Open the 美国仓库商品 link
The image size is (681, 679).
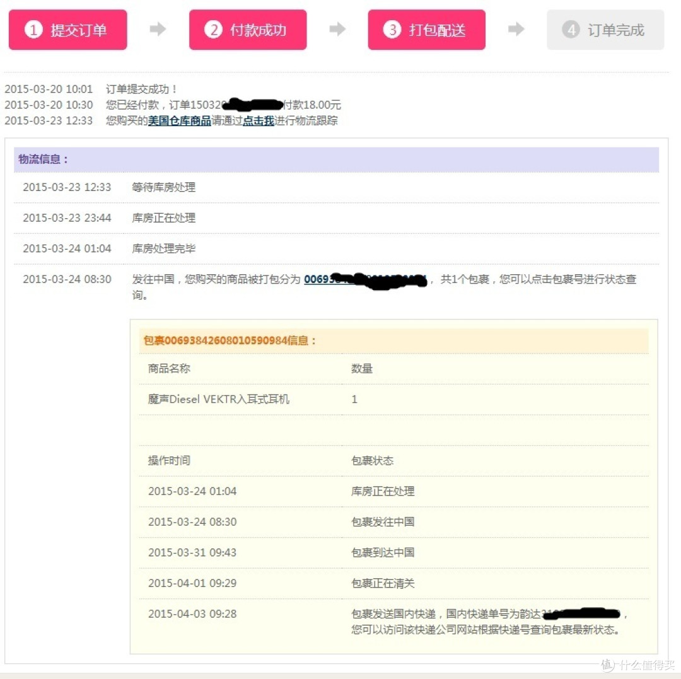[179, 120]
